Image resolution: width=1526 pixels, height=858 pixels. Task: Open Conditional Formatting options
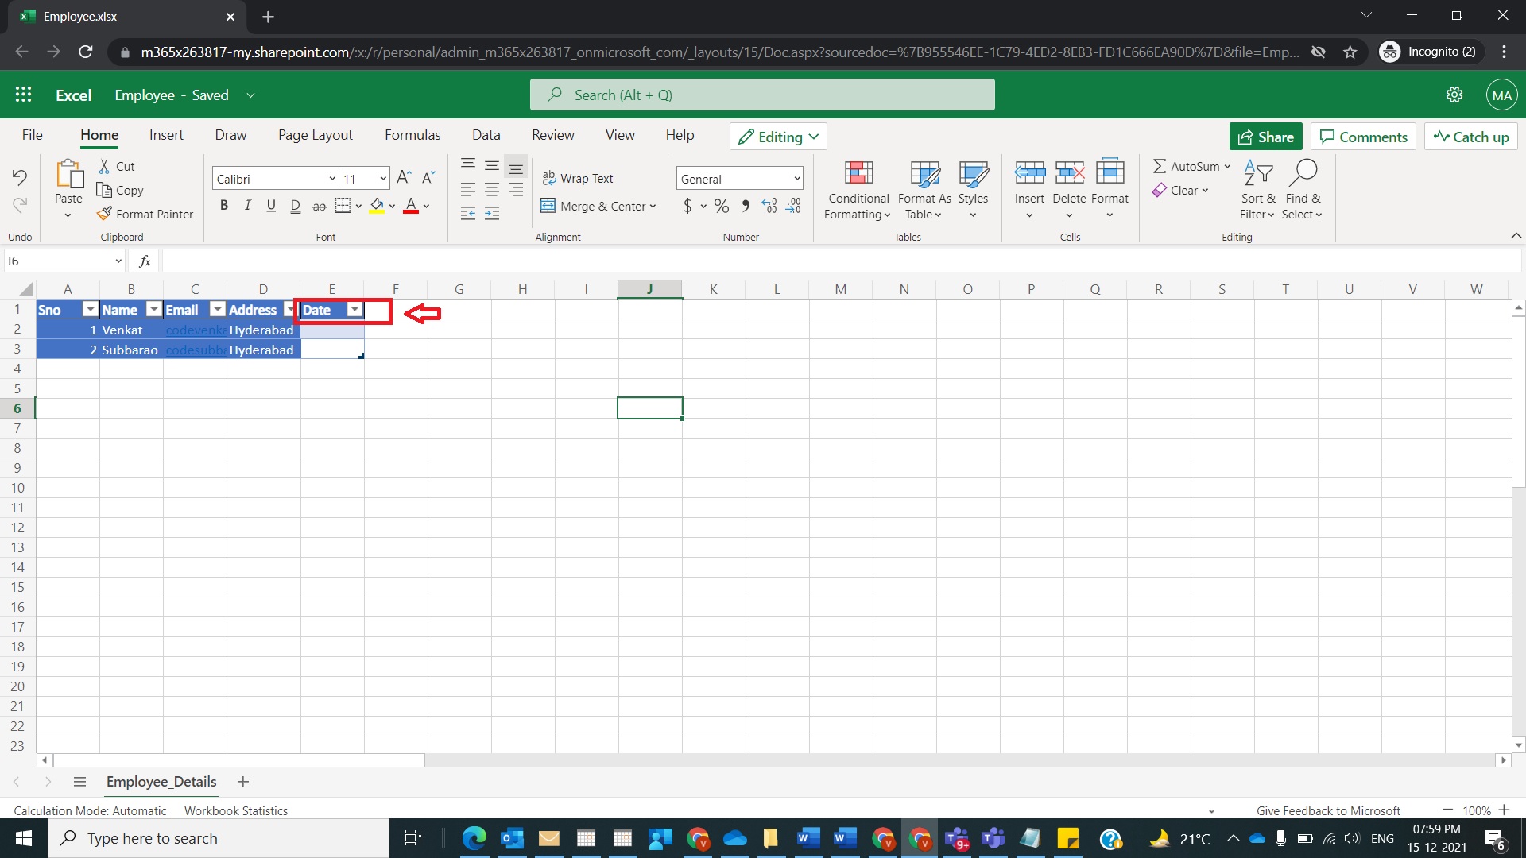pyautogui.click(x=858, y=189)
